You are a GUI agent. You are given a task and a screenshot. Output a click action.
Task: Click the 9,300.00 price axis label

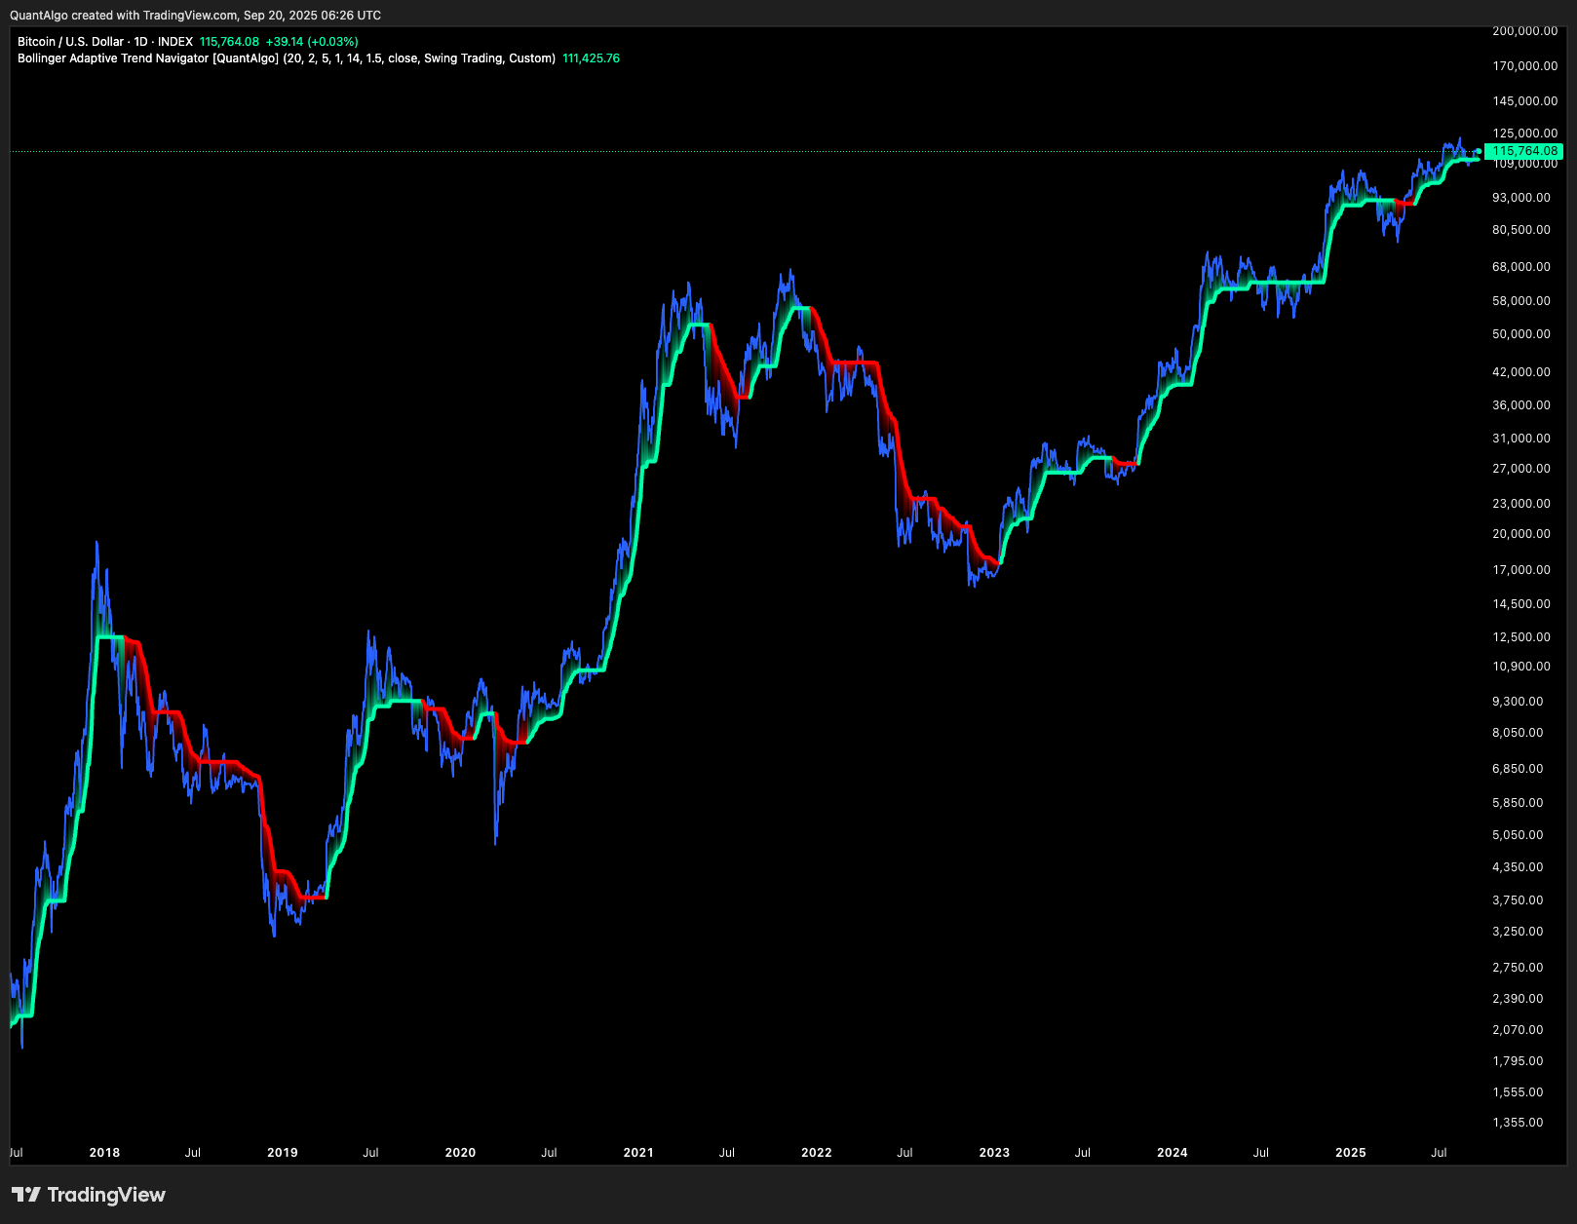pyautogui.click(x=1518, y=702)
